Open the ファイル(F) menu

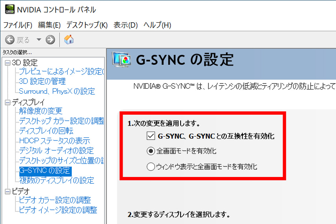(18, 25)
